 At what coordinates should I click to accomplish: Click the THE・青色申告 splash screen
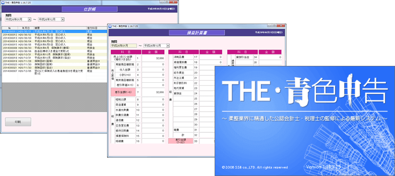(x=305, y=121)
